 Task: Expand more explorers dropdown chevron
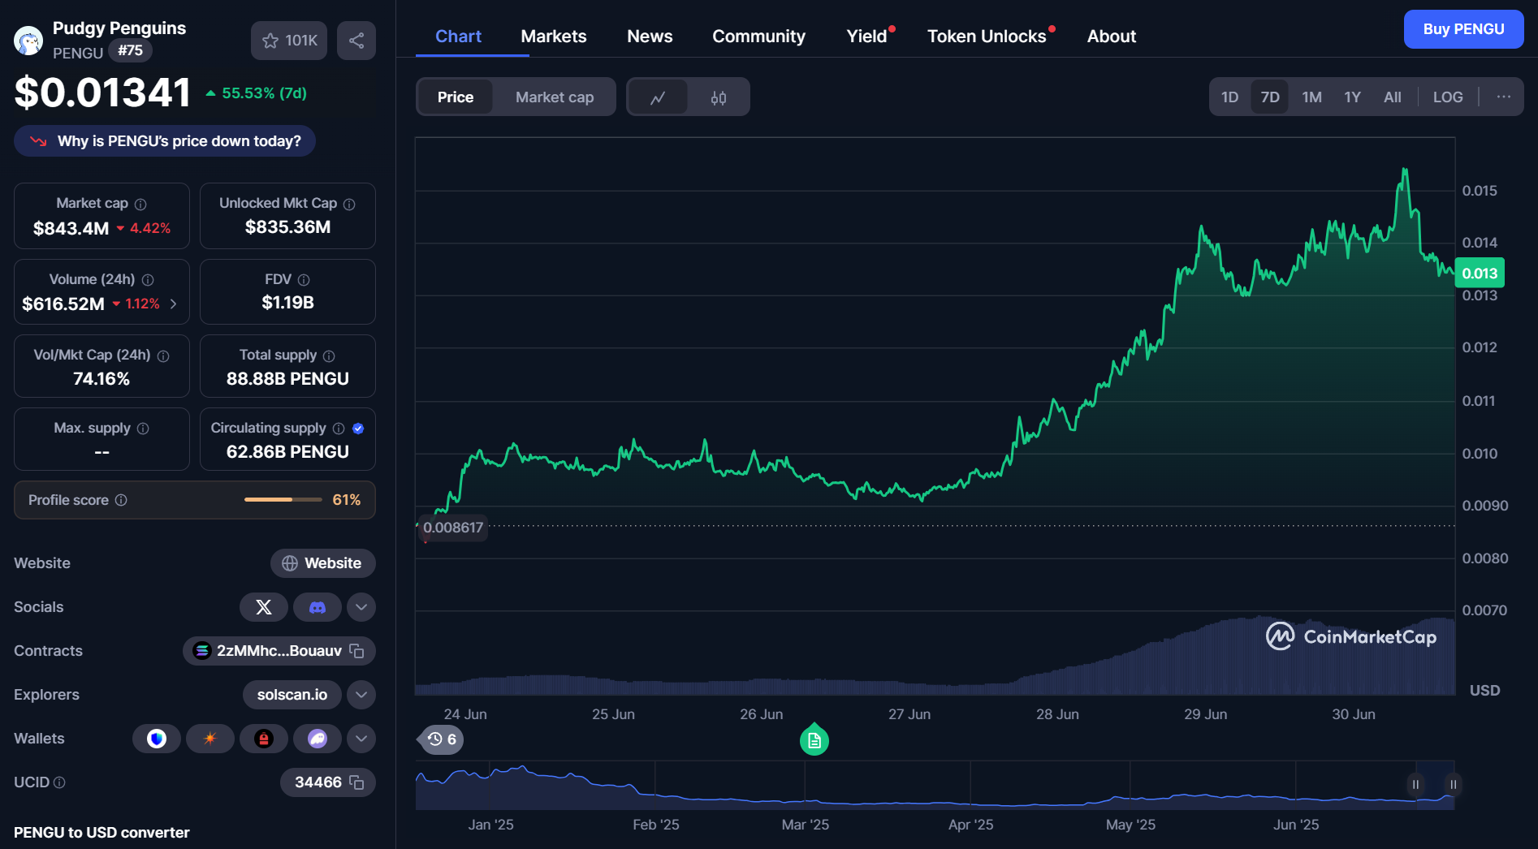tap(361, 695)
